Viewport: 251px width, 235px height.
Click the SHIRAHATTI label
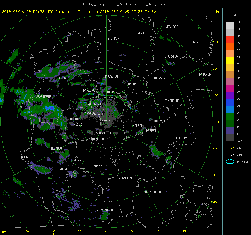point(105,133)
